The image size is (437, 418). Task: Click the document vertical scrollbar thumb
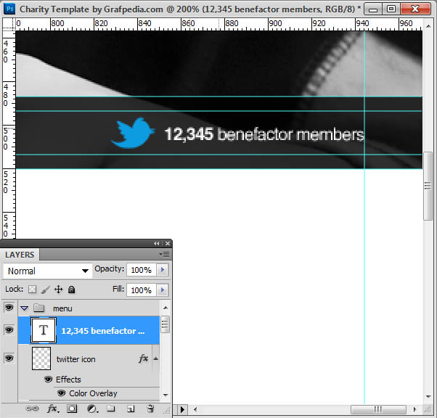(x=428, y=186)
